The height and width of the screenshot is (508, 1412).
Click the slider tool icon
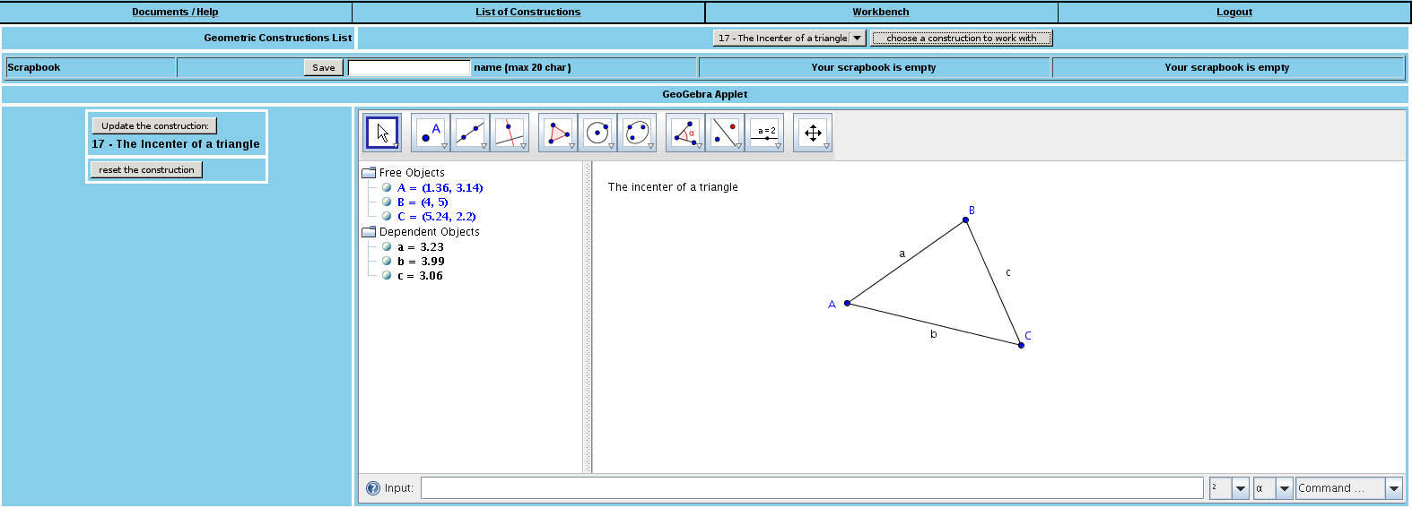click(765, 133)
